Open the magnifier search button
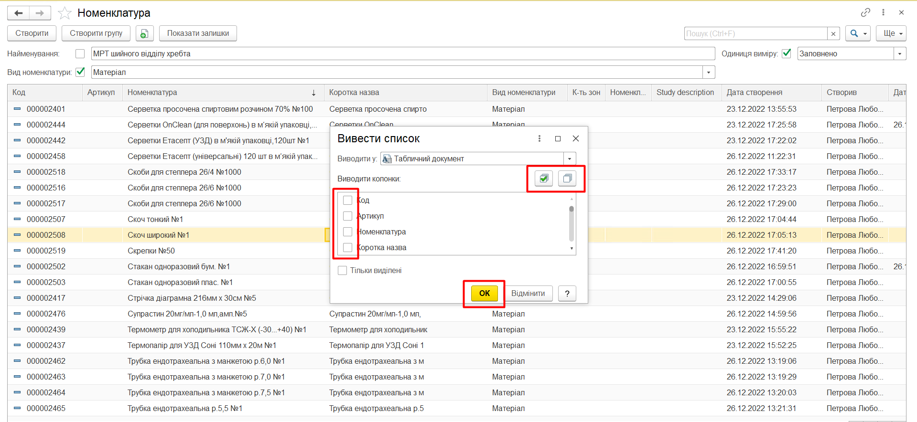The width and height of the screenshot is (917, 422). coord(858,33)
